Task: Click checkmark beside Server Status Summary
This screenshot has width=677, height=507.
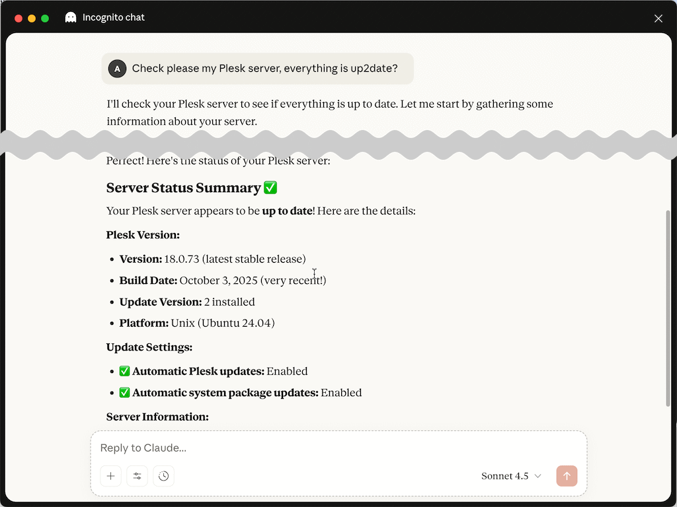Action: point(270,188)
